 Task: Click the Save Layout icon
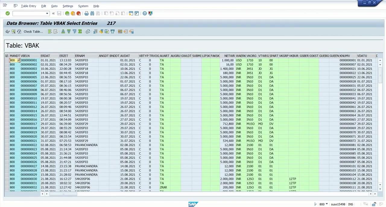(x=131, y=31)
